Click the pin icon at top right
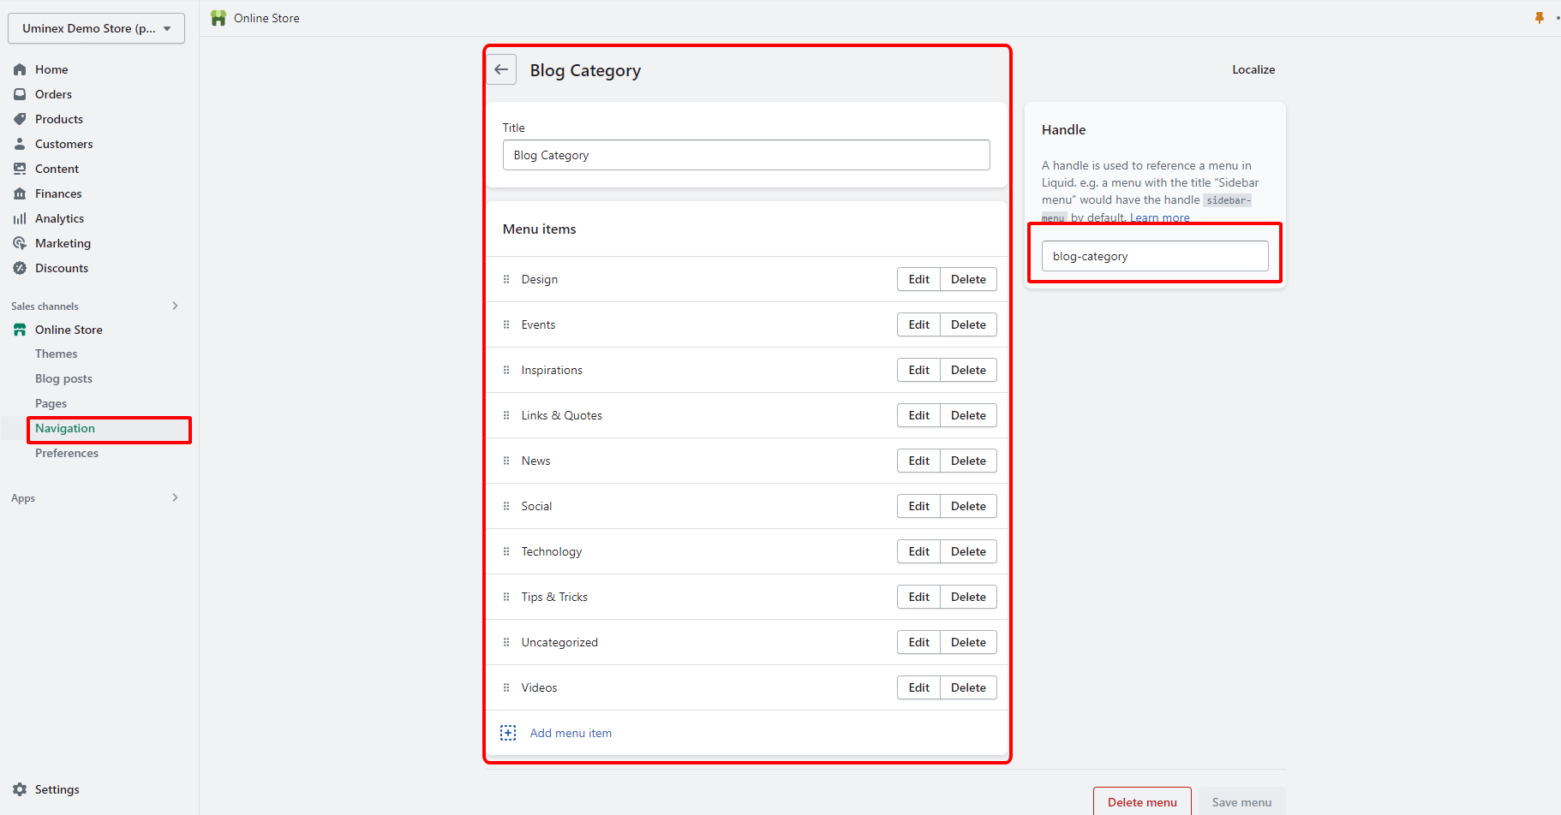Image resolution: width=1561 pixels, height=815 pixels. point(1539,18)
